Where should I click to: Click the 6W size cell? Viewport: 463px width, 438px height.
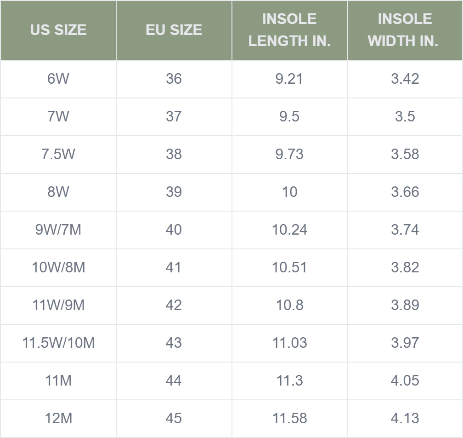(58, 79)
